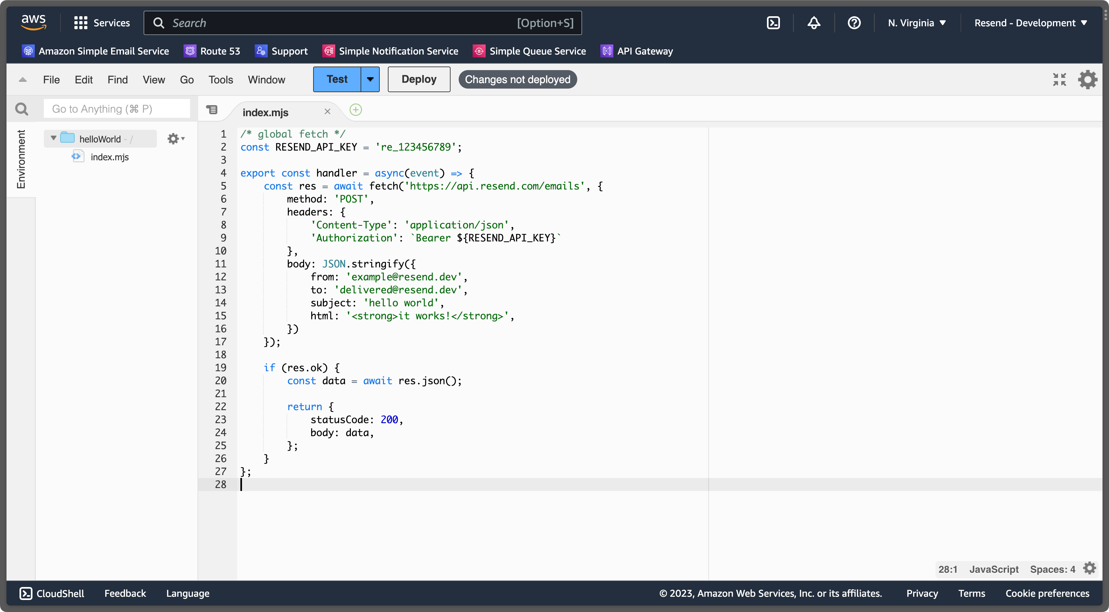Screen dimensions: 1109x612
Task: Open Simple Queue Service shortcut
Action: [x=529, y=51]
